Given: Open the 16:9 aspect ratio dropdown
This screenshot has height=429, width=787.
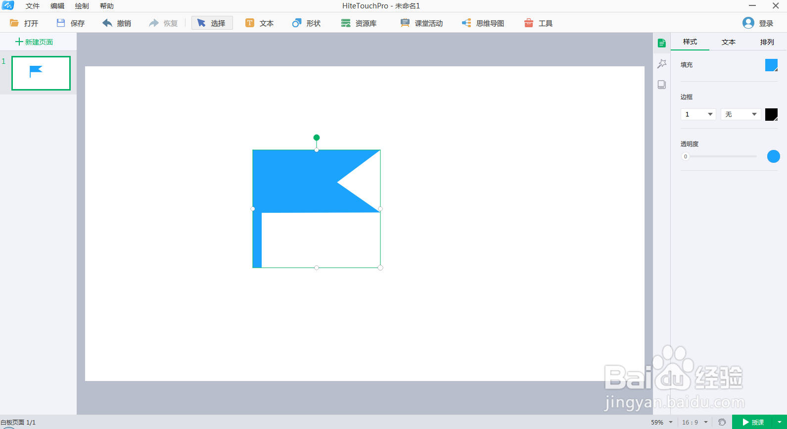Looking at the screenshot, I should (x=695, y=422).
